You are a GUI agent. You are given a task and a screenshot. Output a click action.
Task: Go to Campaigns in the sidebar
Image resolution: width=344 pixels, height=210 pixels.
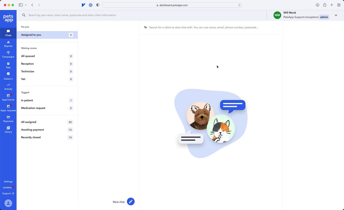pos(8,55)
